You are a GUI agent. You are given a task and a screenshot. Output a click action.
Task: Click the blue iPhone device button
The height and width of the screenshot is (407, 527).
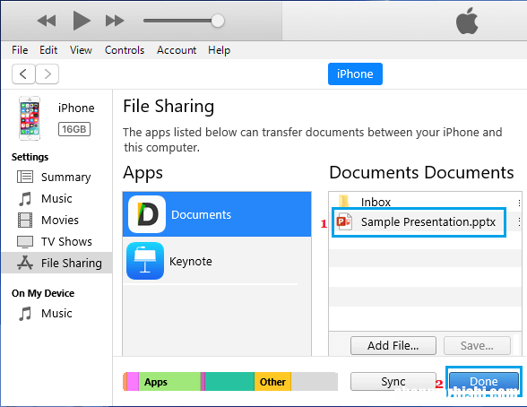[x=355, y=74]
